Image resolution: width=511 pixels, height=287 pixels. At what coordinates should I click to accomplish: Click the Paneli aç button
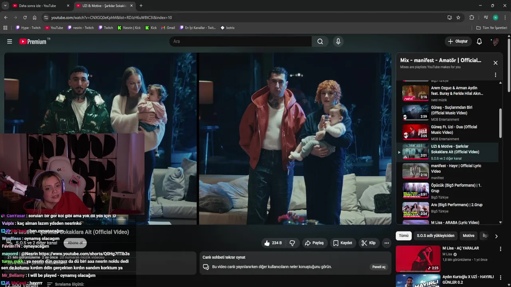[379, 267]
